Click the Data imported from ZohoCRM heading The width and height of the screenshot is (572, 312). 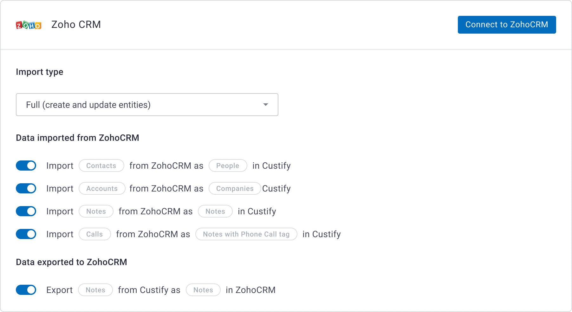(78, 138)
